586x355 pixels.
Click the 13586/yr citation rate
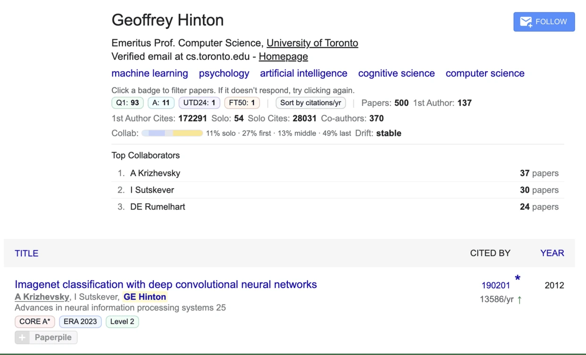pos(496,299)
